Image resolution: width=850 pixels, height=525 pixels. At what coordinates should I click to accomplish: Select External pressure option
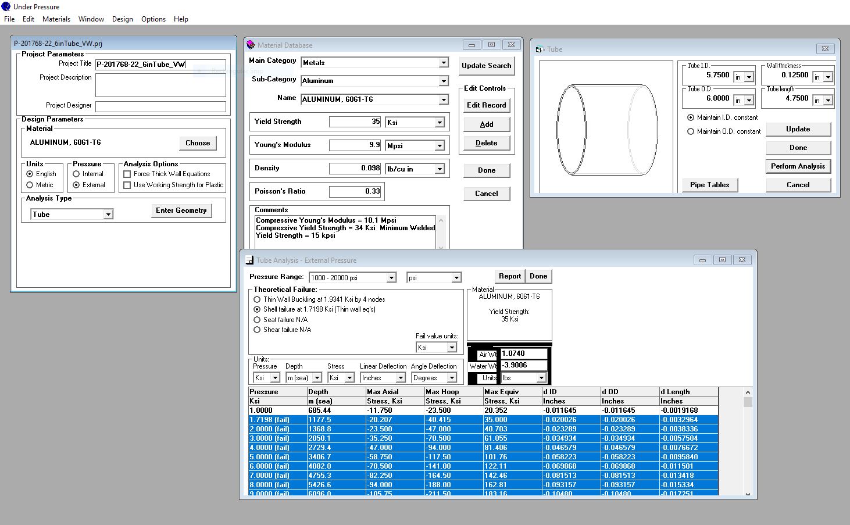tap(76, 185)
